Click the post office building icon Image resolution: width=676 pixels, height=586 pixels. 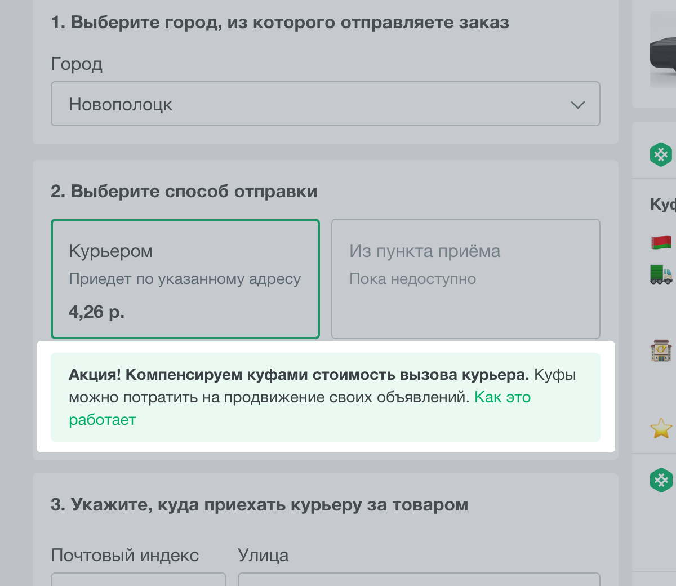661,350
